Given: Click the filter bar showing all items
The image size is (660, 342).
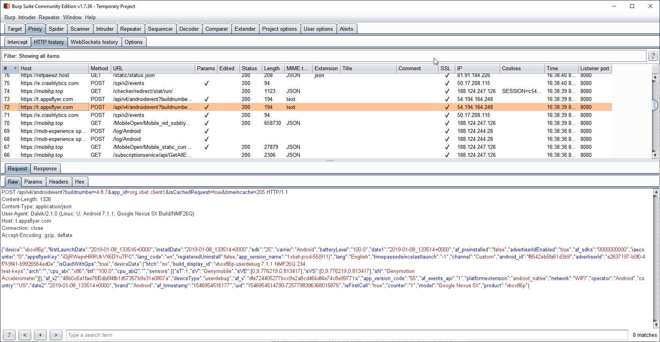Looking at the screenshot, I should [x=324, y=56].
